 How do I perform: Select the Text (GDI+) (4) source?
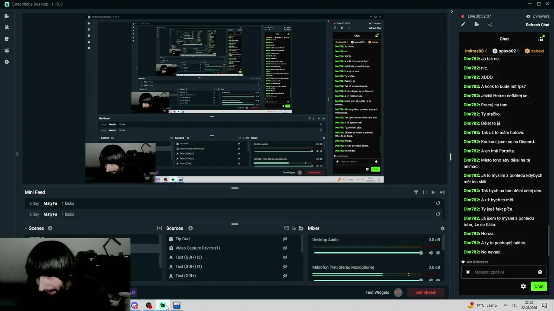point(233,267)
